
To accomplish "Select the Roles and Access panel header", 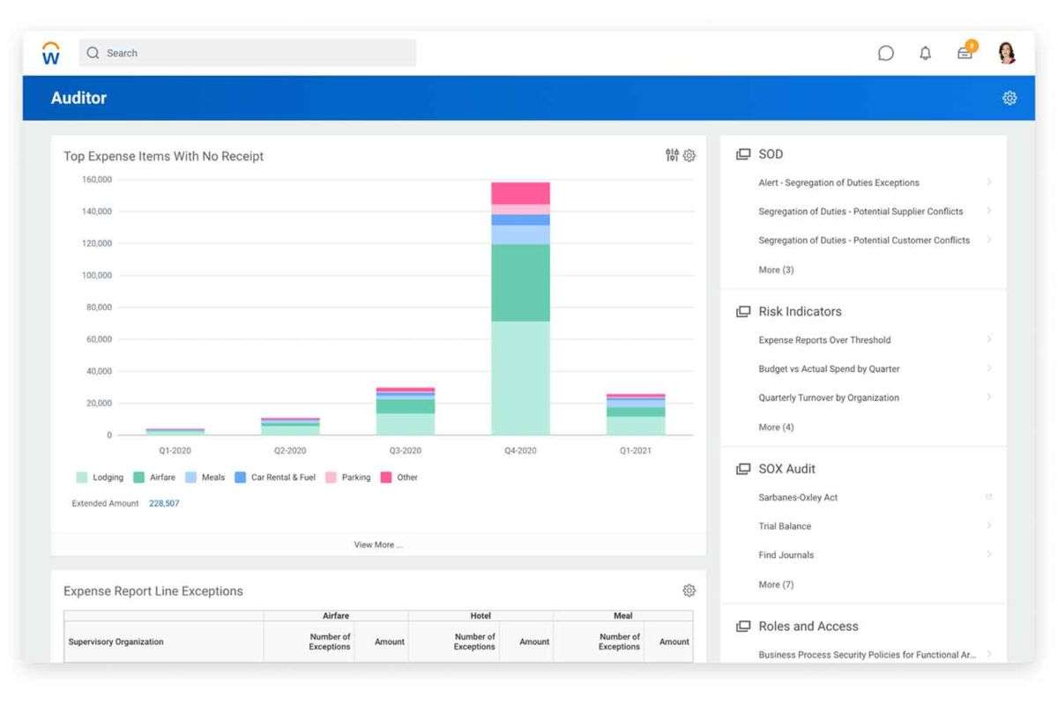I will coord(808,626).
